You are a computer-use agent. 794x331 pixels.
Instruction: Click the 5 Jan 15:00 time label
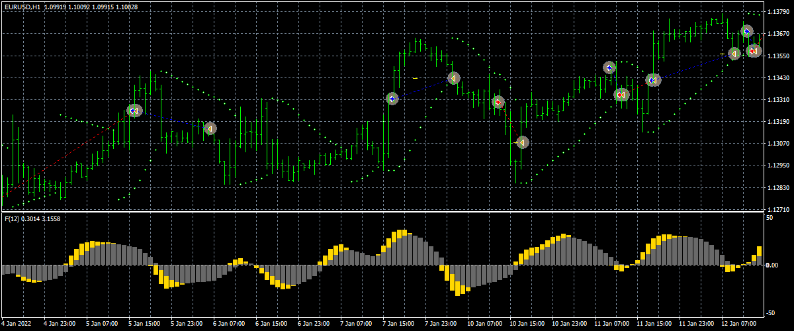(x=144, y=324)
